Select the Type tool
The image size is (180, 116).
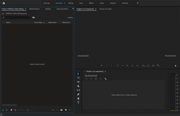click(x=78, y=103)
